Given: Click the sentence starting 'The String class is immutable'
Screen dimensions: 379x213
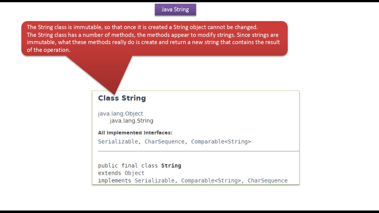Looking at the screenshot, I should click(x=142, y=27).
